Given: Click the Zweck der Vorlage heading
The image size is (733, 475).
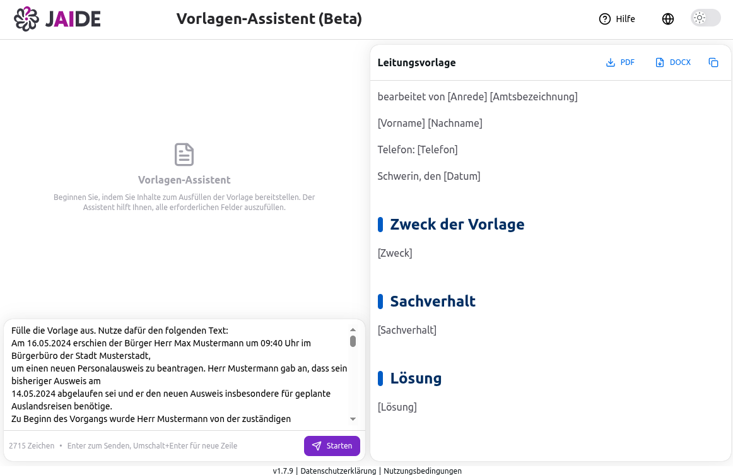Looking at the screenshot, I should 457,225.
